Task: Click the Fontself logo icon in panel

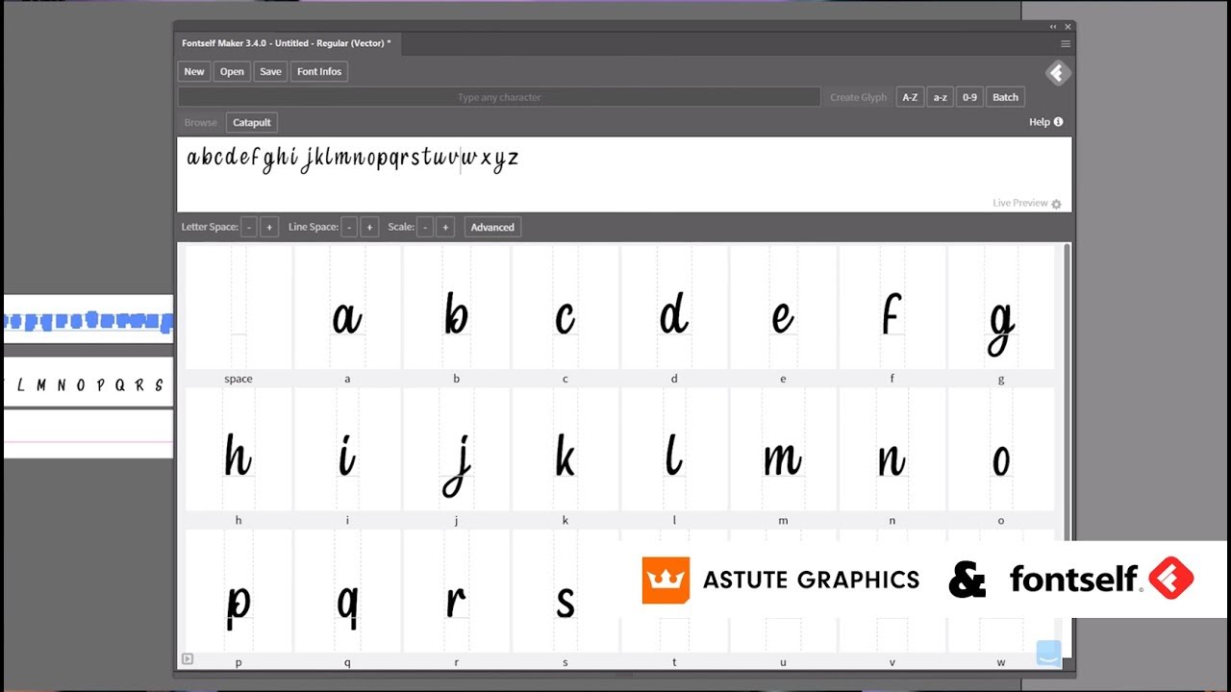Action: (1058, 72)
